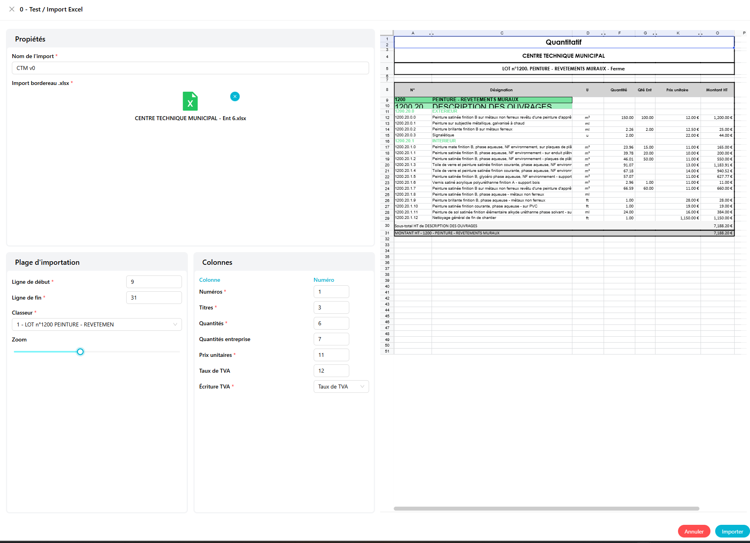Click the 'Colonne' column heading
The image size is (750, 543).
pos(210,280)
